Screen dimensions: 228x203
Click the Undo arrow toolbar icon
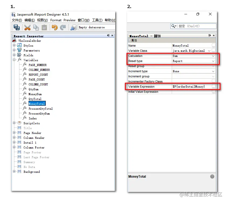55,27
